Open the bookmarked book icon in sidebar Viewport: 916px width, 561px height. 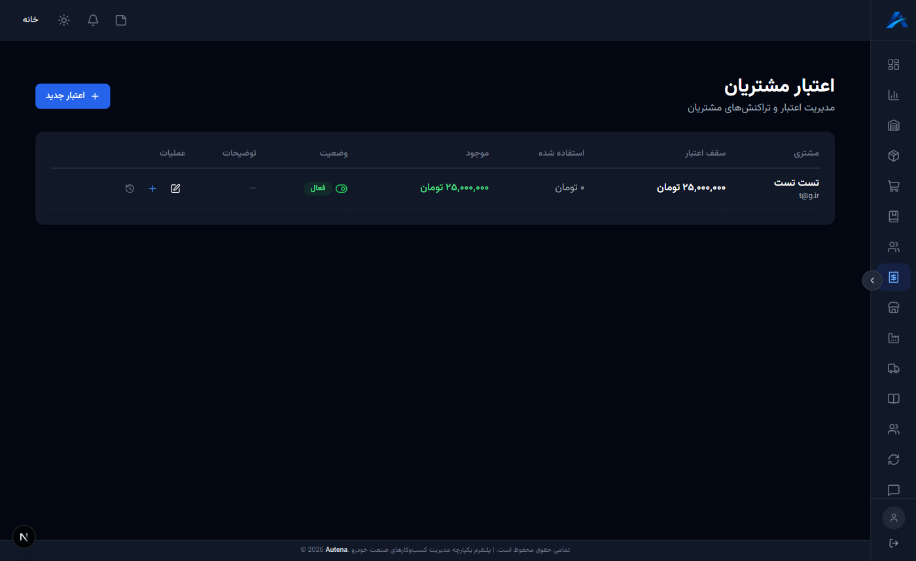pyautogui.click(x=893, y=216)
